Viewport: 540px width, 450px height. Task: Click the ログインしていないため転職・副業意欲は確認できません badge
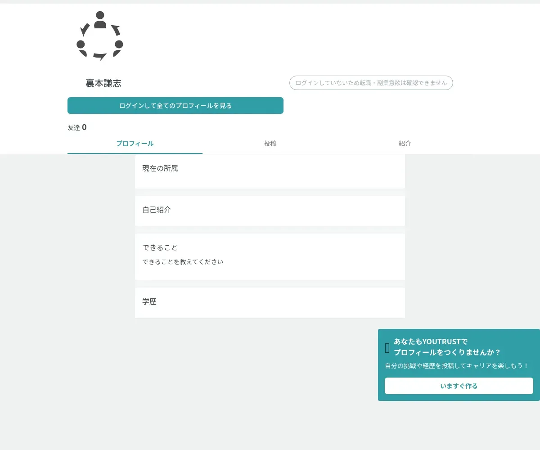(x=371, y=83)
